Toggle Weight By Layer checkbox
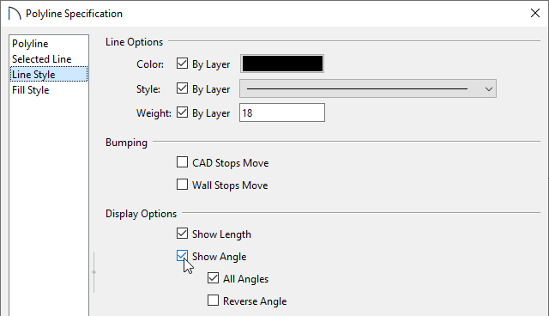Screen dimensions: 549x316 [x=182, y=112]
